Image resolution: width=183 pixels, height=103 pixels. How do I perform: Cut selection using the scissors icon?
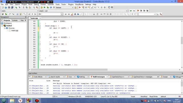[x=23, y=7]
